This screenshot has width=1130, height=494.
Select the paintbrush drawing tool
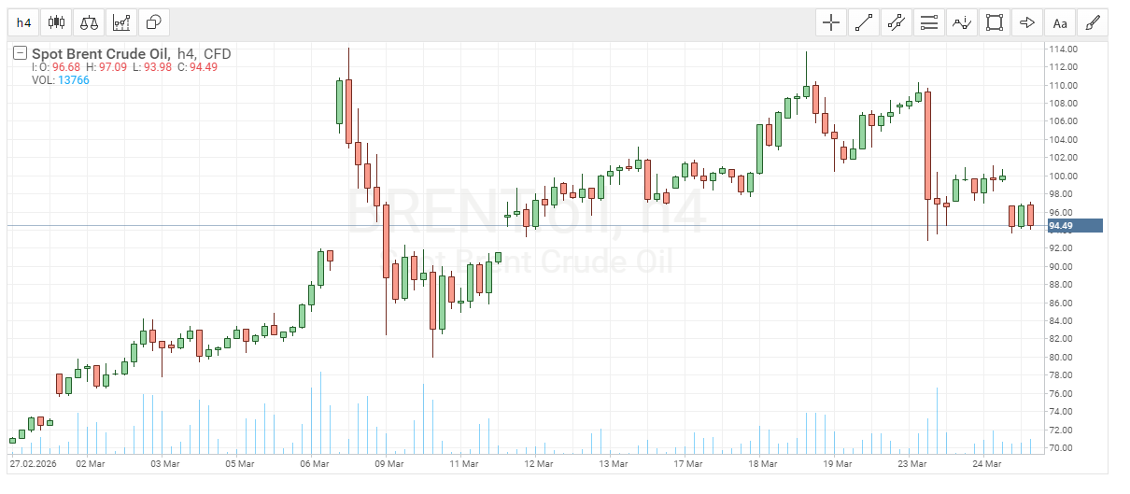tap(1092, 22)
